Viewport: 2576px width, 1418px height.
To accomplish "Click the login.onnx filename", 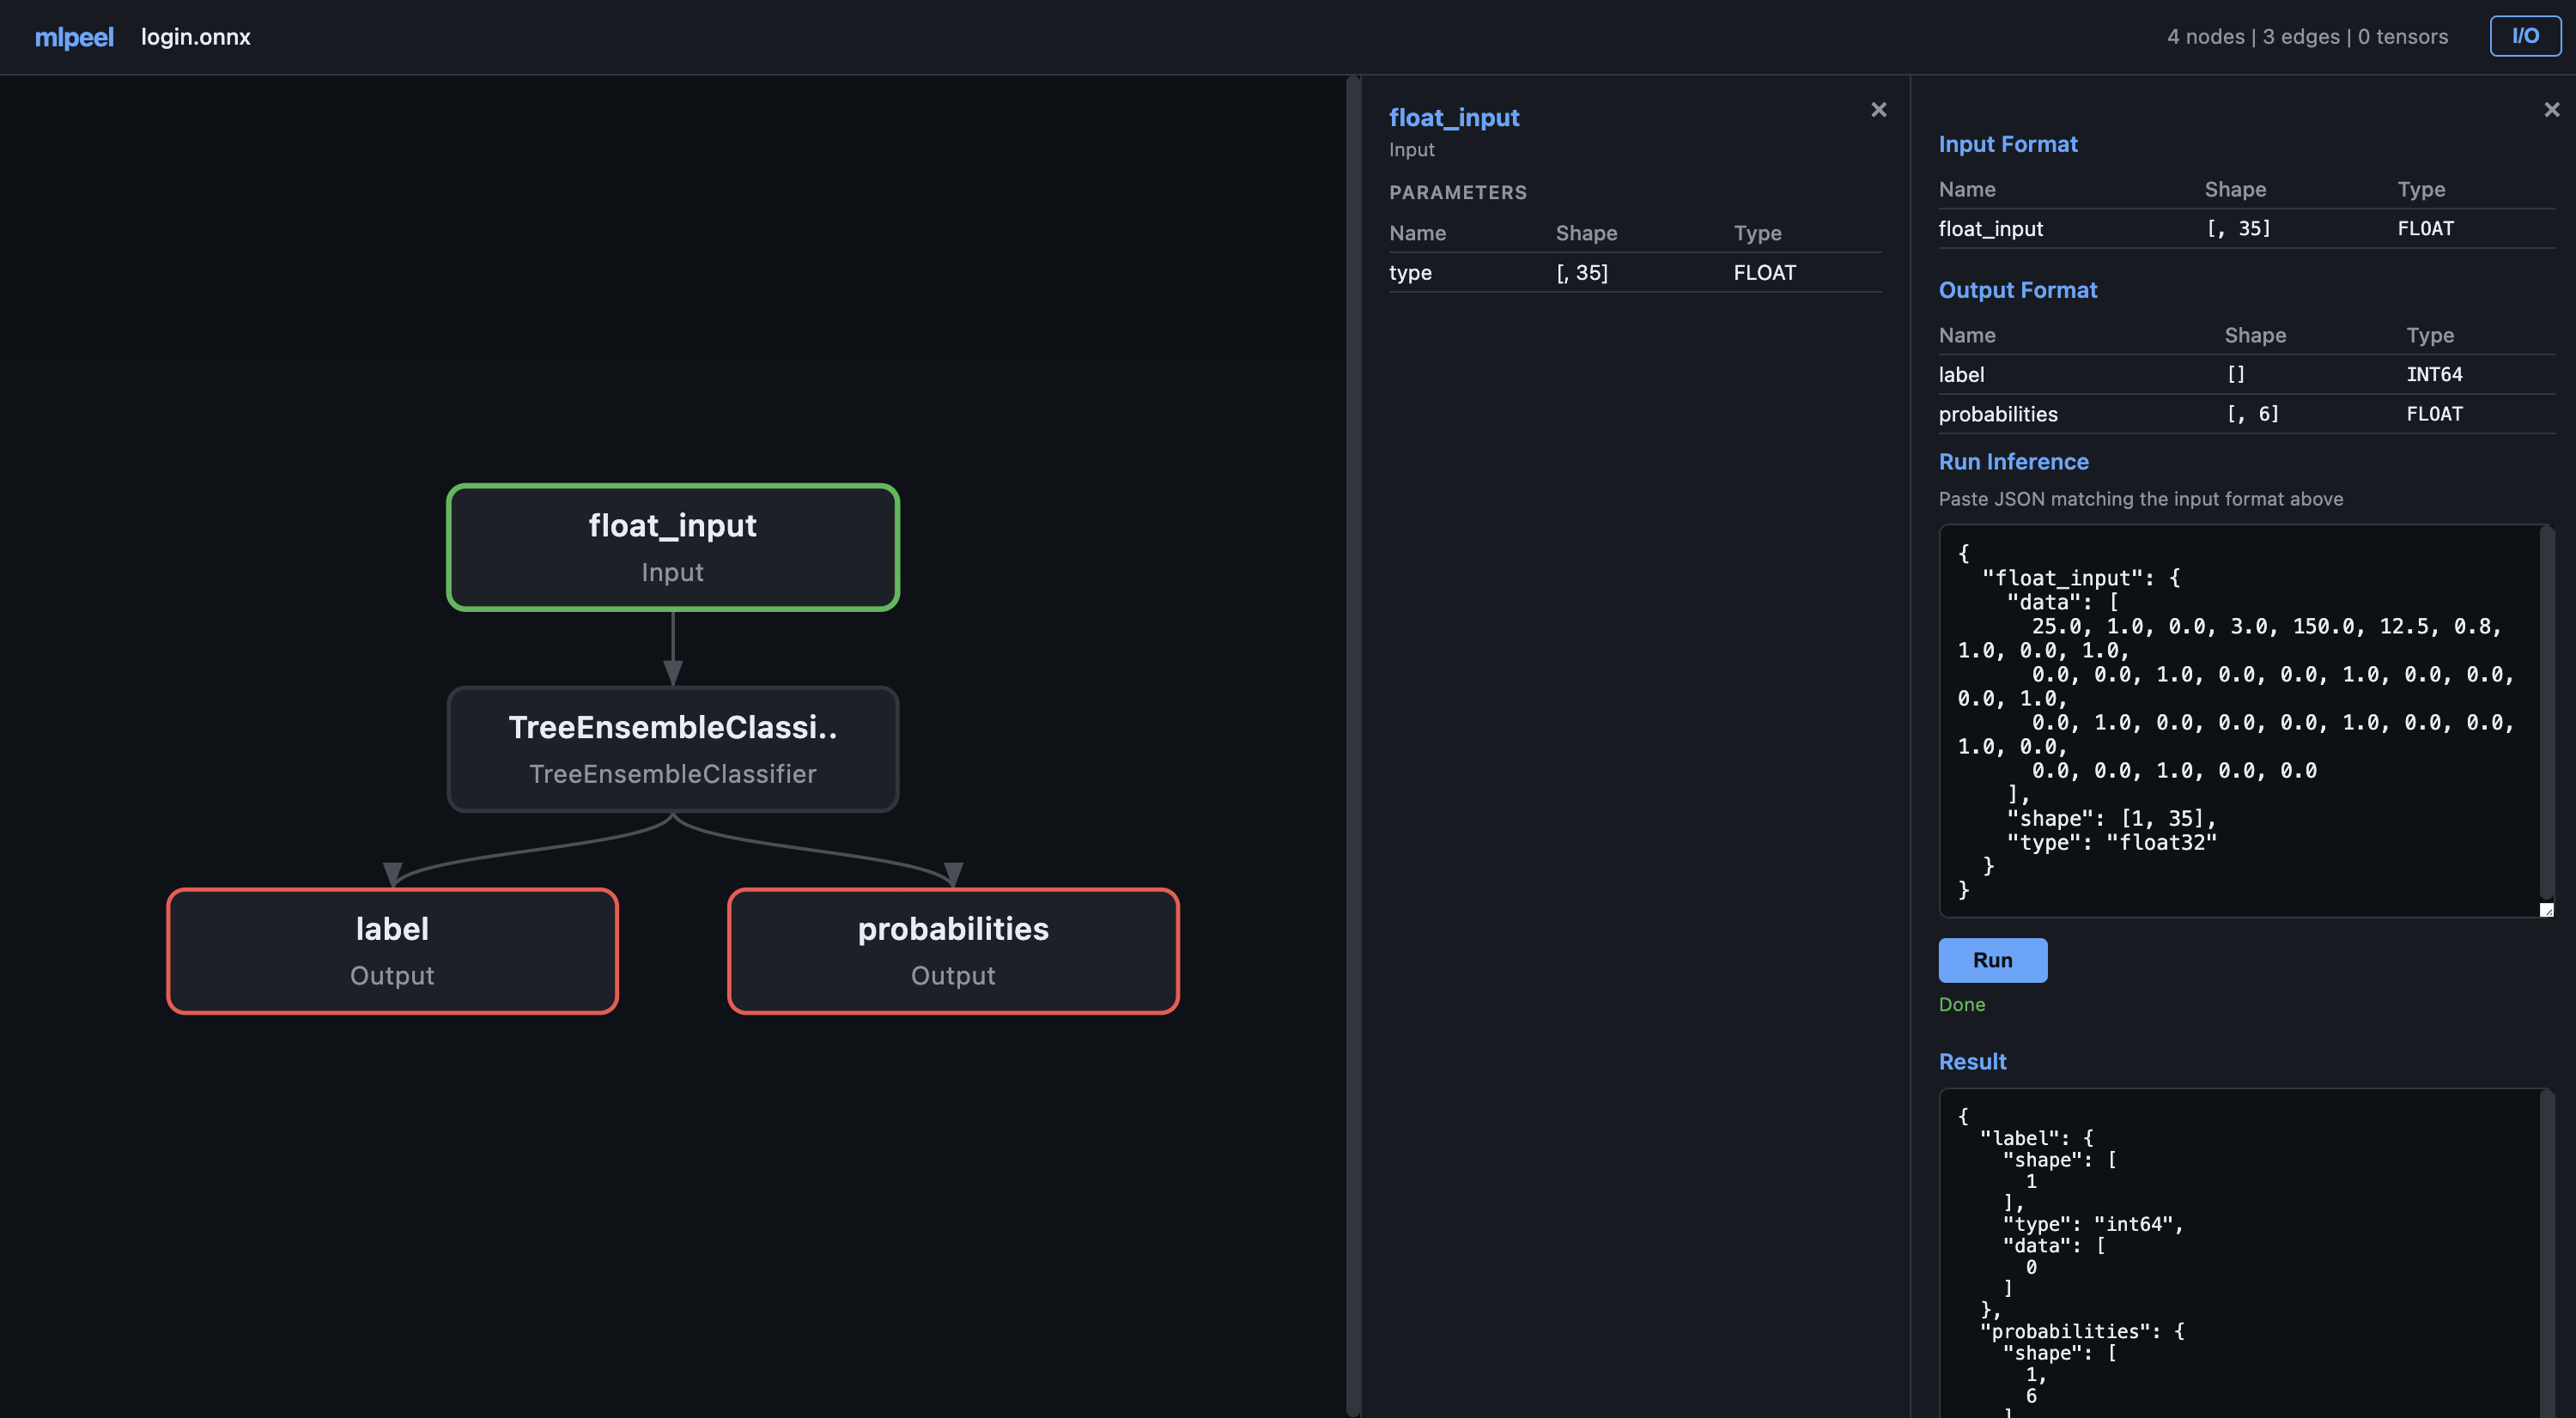I will click(196, 37).
